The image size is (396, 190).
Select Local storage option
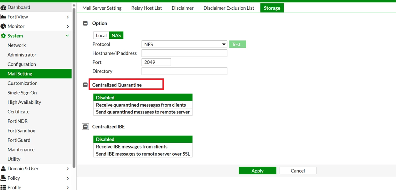[101, 35]
